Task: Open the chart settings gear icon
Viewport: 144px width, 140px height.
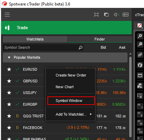Action: [140, 96]
